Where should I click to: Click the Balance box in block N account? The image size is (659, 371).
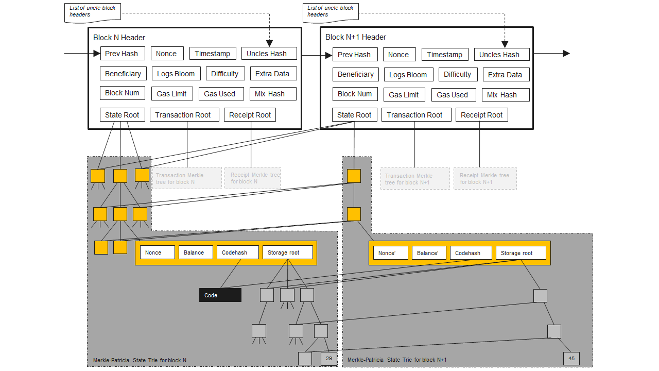click(195, 252)
